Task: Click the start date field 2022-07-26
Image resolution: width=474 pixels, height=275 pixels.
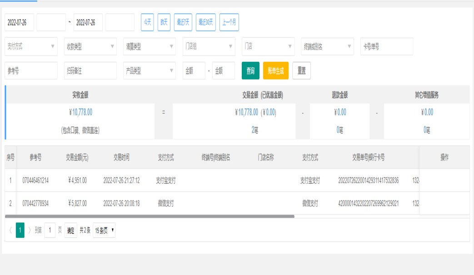Action: [20, 22]
